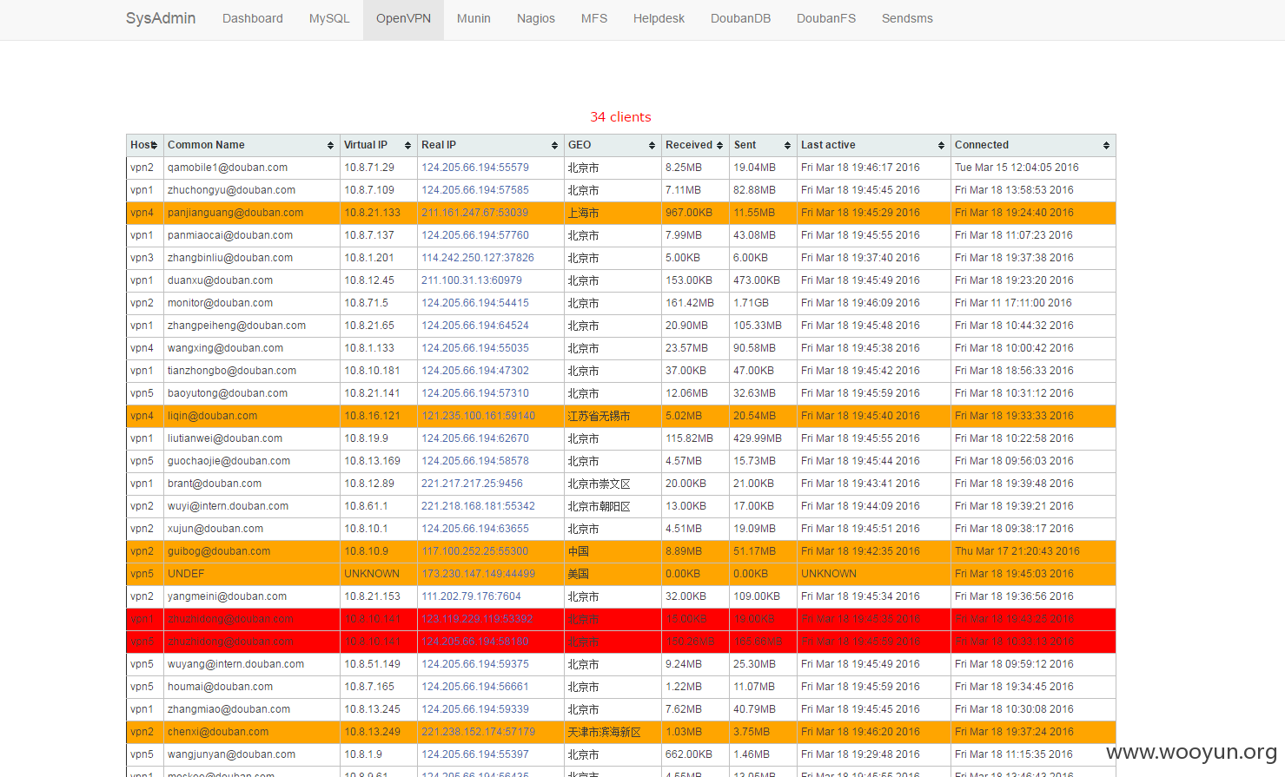Open real IP 117.100.252.25:55300 link
The image size is (1285, 777).
point(475,551)
